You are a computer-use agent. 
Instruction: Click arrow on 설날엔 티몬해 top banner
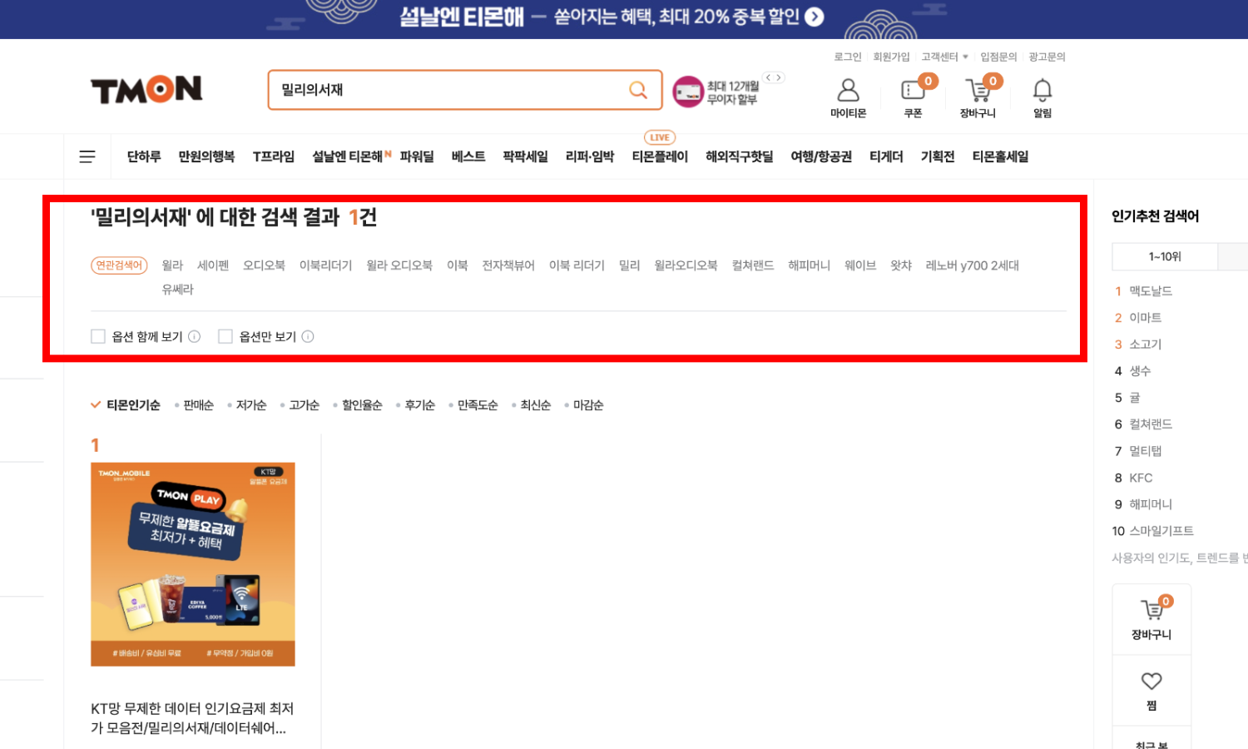[815, 17]
